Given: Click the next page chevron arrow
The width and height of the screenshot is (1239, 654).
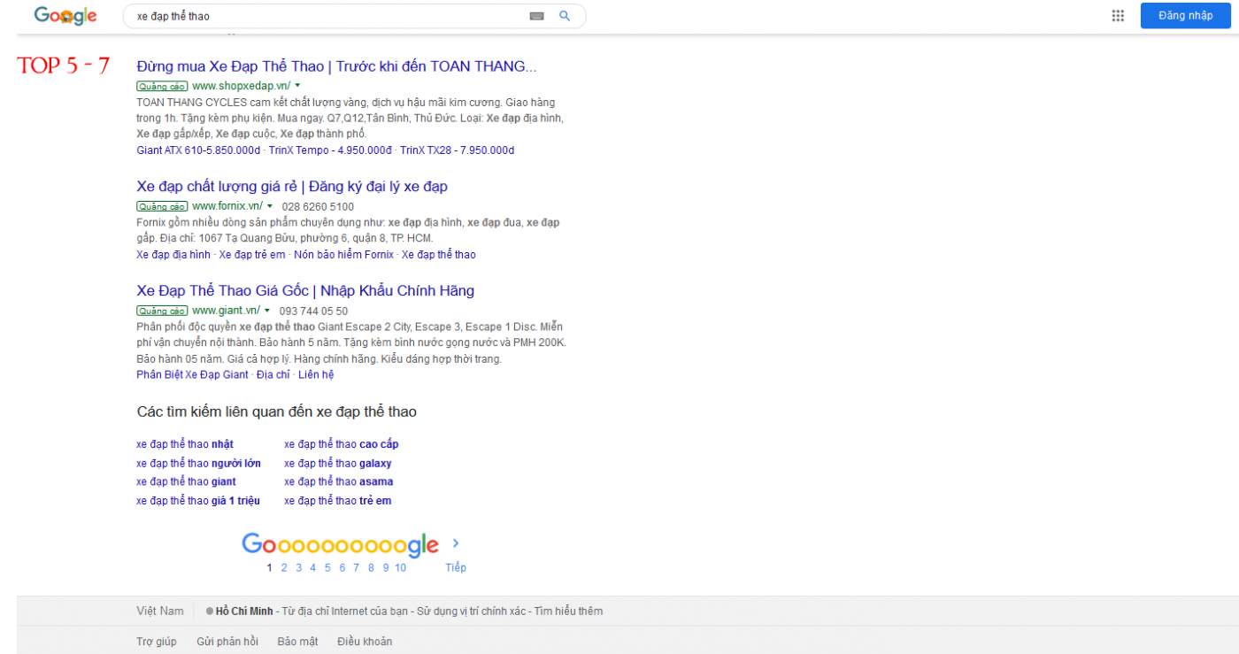Looking at the screenshot, I should click(456, 543).
